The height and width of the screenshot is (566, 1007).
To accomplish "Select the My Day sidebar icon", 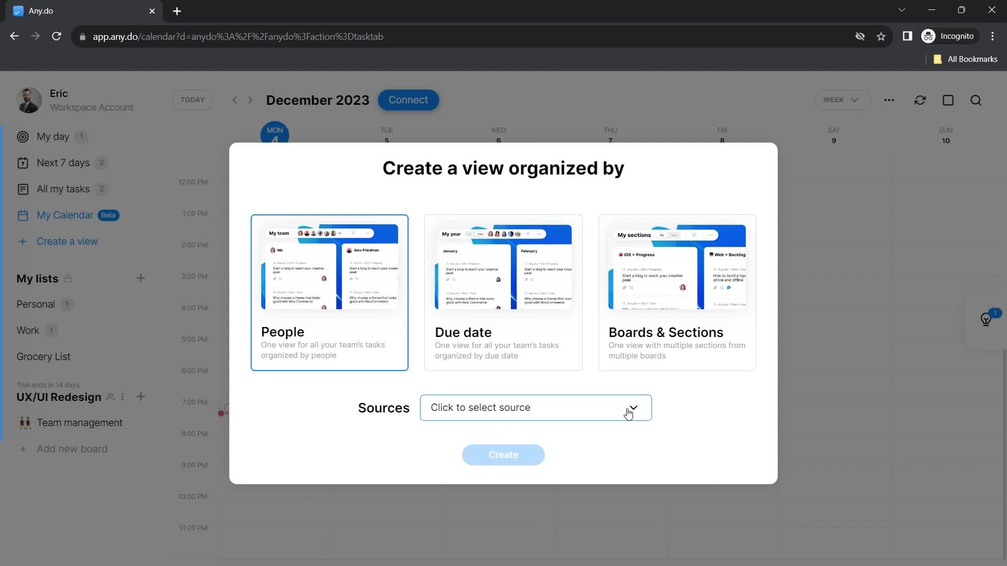I will click(23, 136).
